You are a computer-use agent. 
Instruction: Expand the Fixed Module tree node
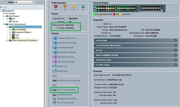(10, 30)
